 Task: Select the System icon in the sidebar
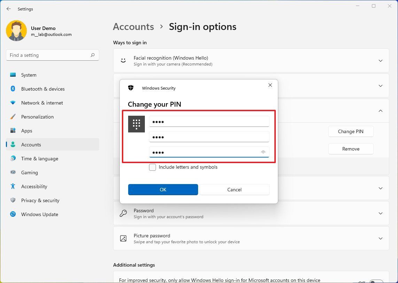pyautogui.click(x=13, y=75)
